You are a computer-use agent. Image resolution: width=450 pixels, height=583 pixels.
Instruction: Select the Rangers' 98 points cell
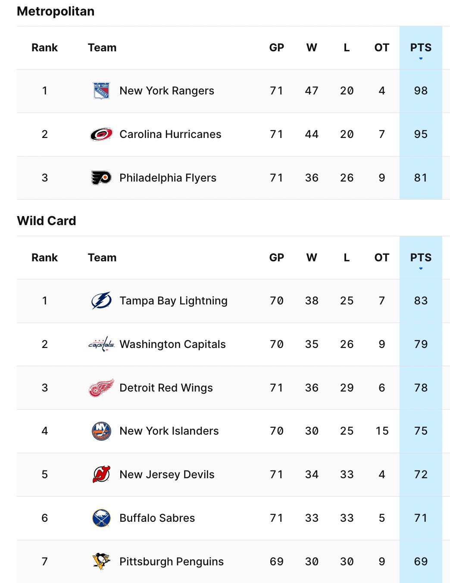[420, 91]
